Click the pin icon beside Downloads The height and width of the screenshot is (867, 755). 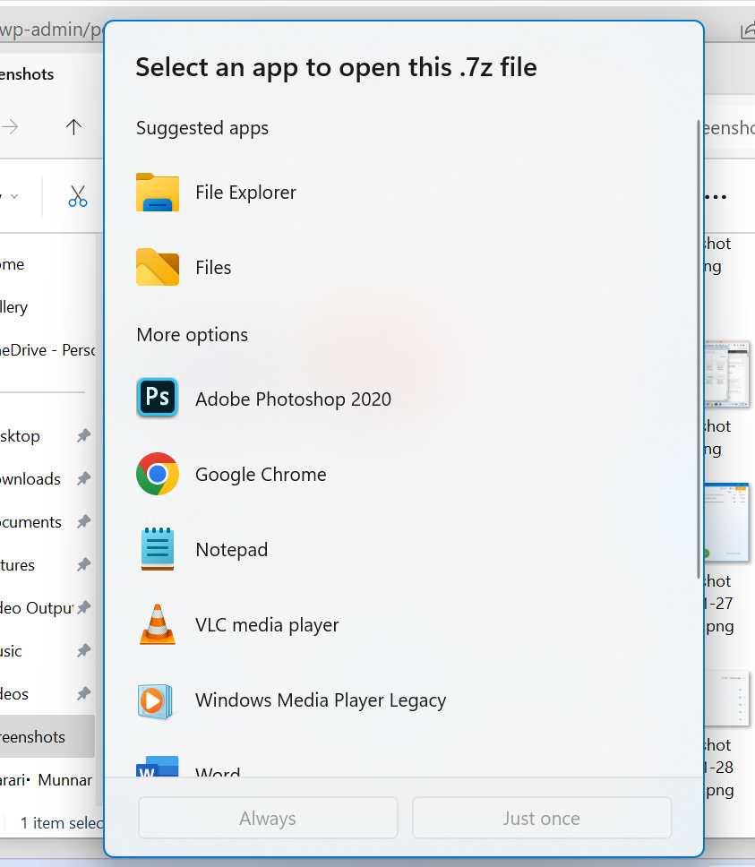coord(83,478)
